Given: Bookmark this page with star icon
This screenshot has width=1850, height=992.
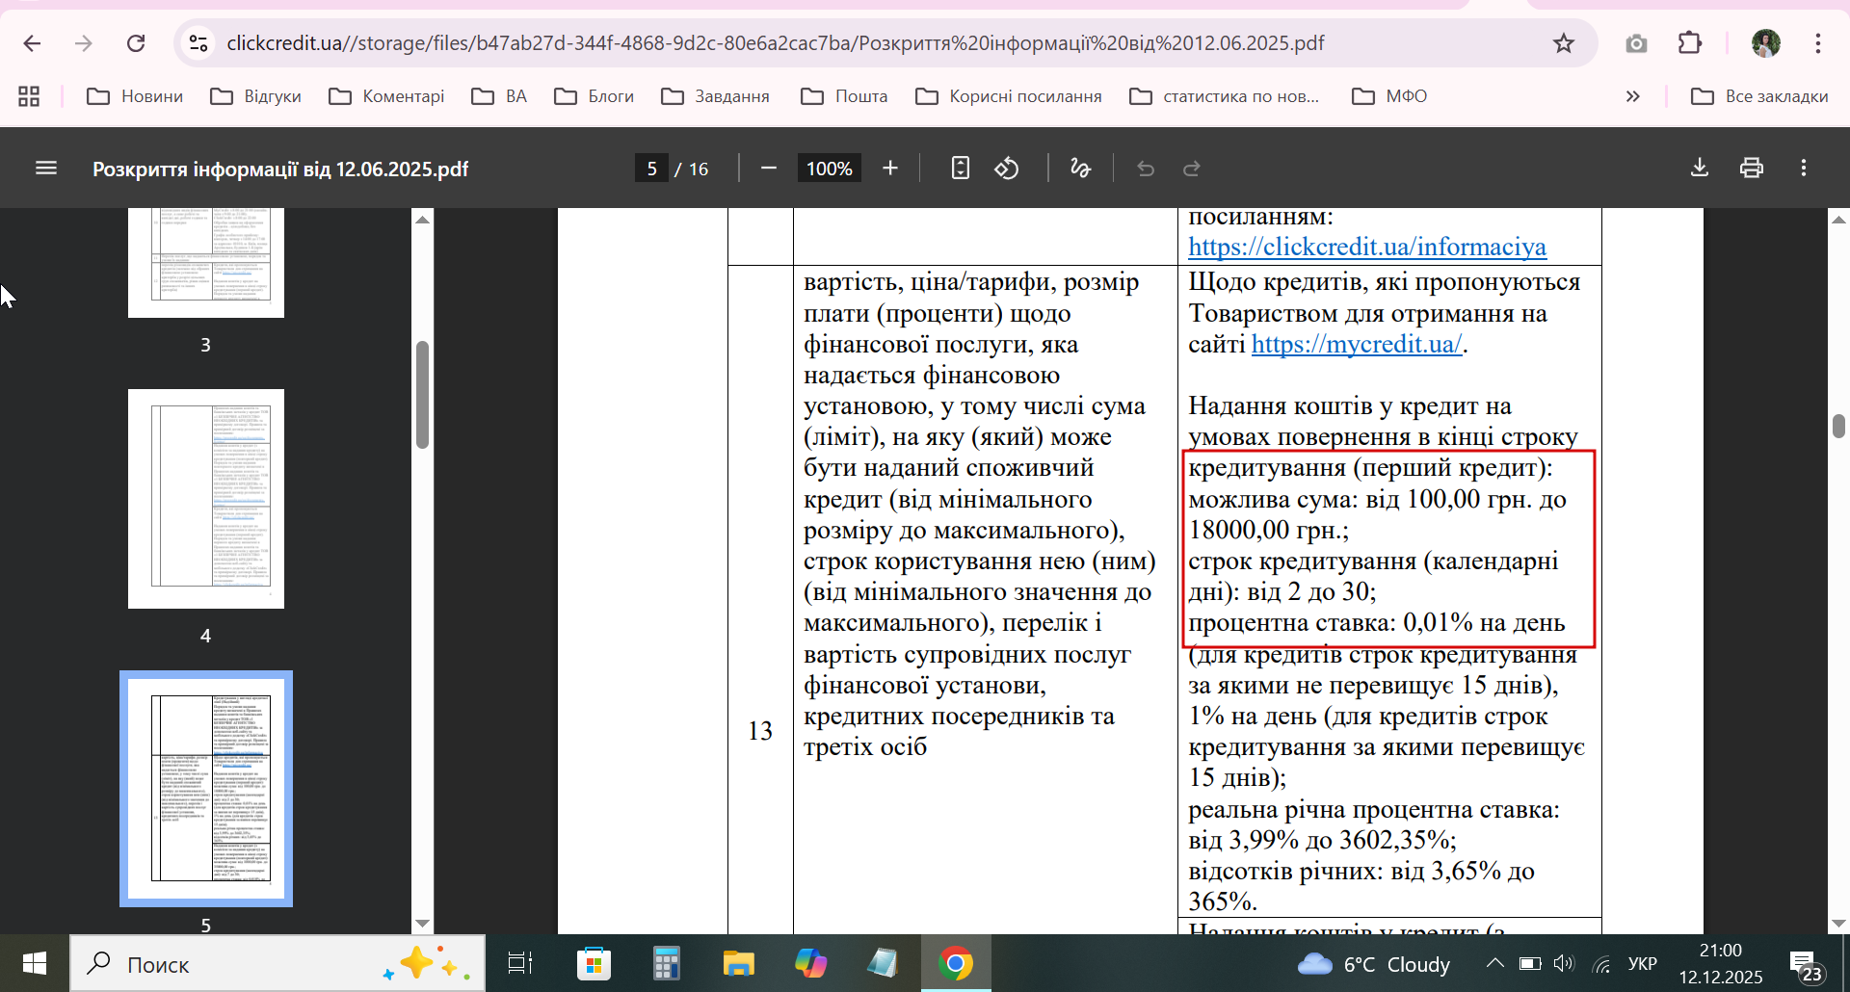Looking at the screenshot, I should point(1563,43).
